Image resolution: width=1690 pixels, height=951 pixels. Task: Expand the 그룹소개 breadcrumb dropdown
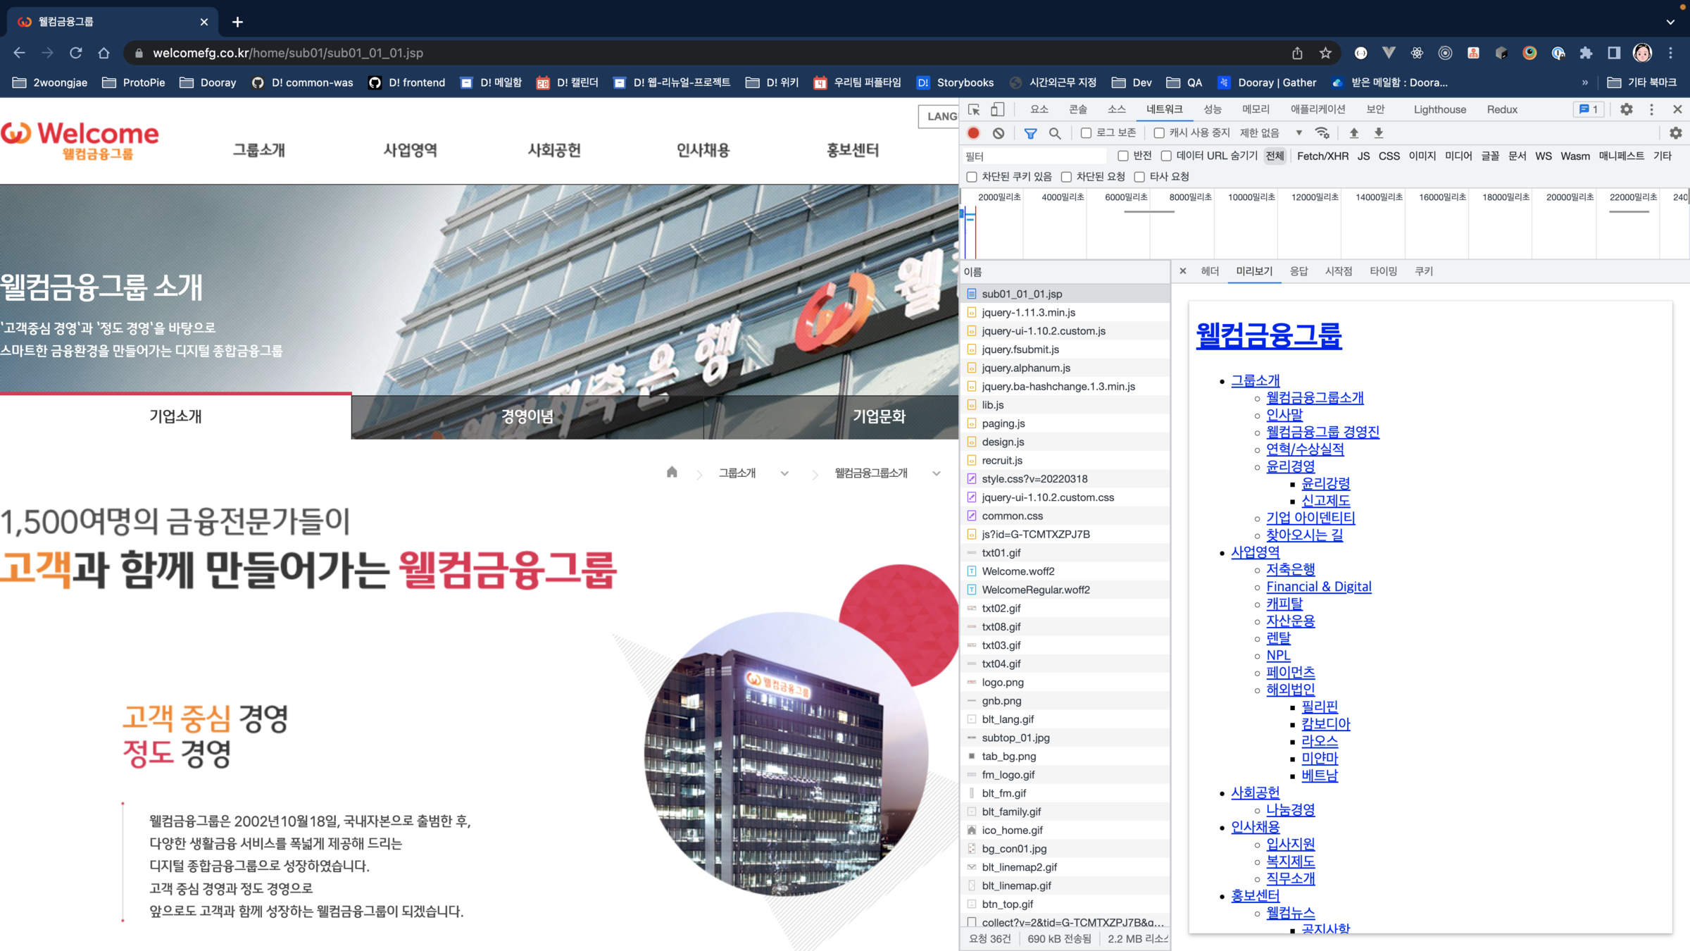[x=784, y=473]
